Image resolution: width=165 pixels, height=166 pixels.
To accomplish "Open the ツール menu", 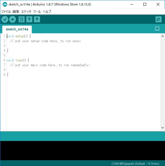I will tap(37, 12).
